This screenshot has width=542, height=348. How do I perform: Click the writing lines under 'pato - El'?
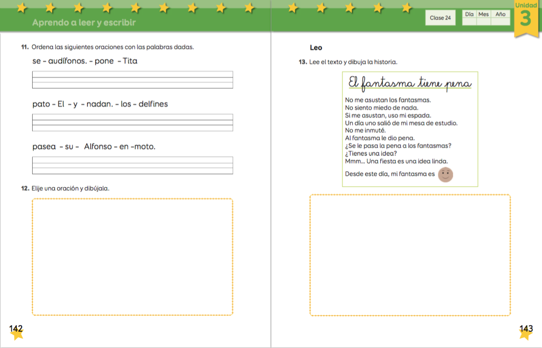pos(133,122)
